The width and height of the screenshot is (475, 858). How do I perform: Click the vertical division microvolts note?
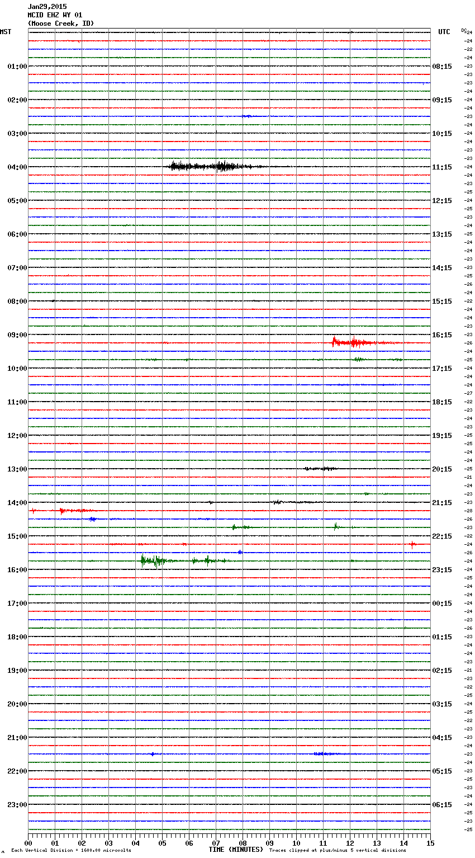(x=71, y=851)
